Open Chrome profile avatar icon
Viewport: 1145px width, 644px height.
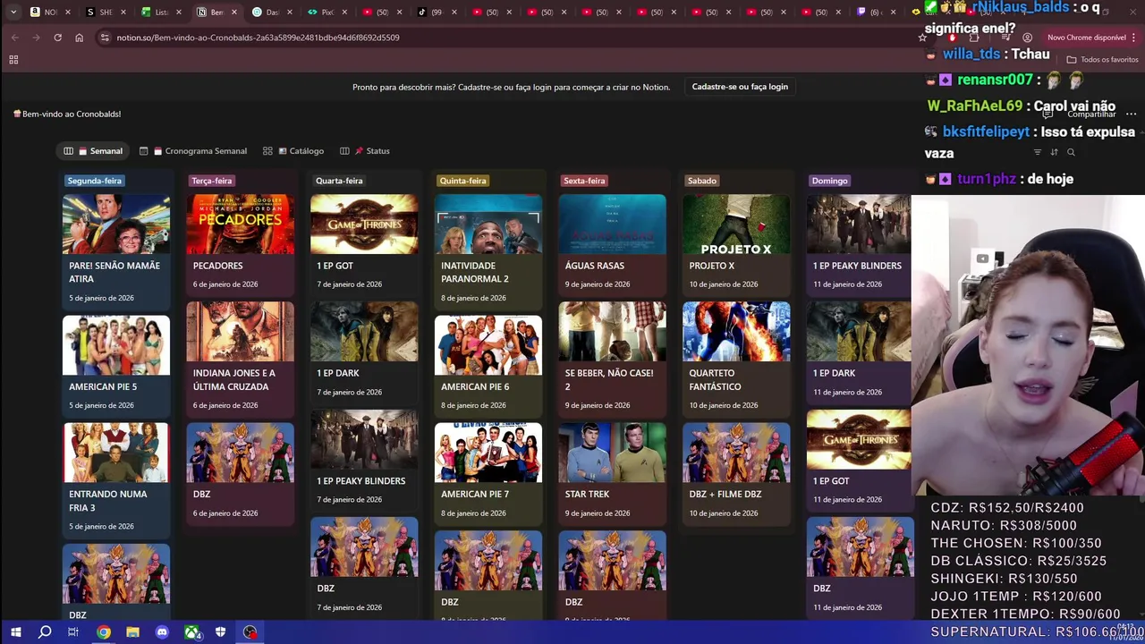click(1027, 38)
